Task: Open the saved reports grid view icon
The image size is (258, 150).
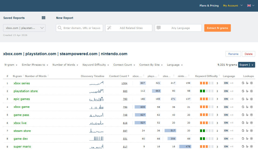Action: [x=43, y=18]
